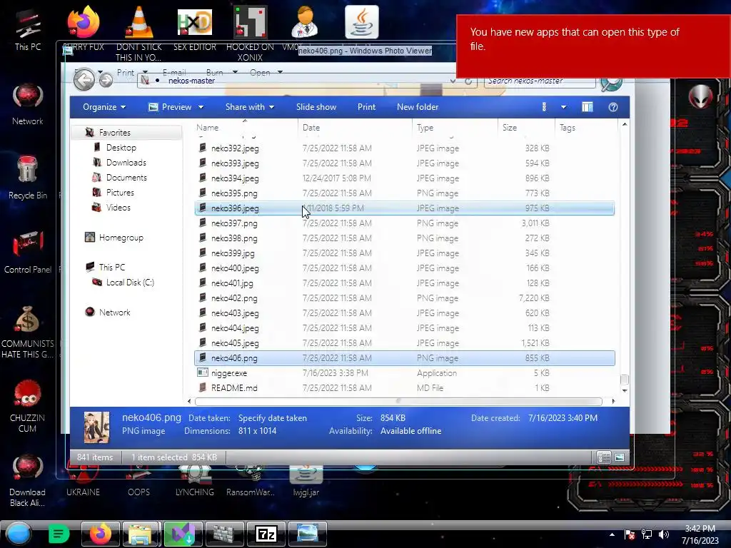
Task: Select file neko396.jpeg
Action: tap(405, 208)
